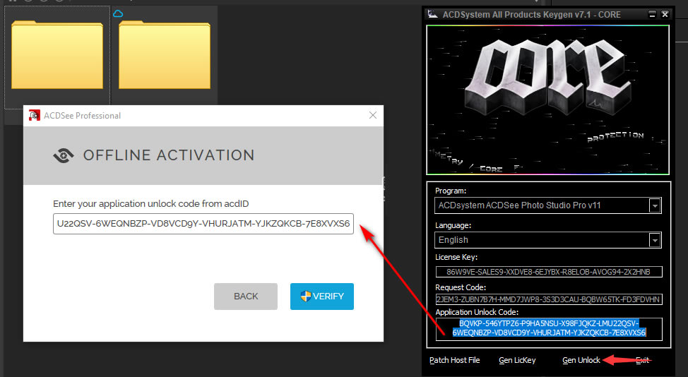The image size is (688, 377).
Task: Click the License Key field in Keygen
Action: pos(549,272)
